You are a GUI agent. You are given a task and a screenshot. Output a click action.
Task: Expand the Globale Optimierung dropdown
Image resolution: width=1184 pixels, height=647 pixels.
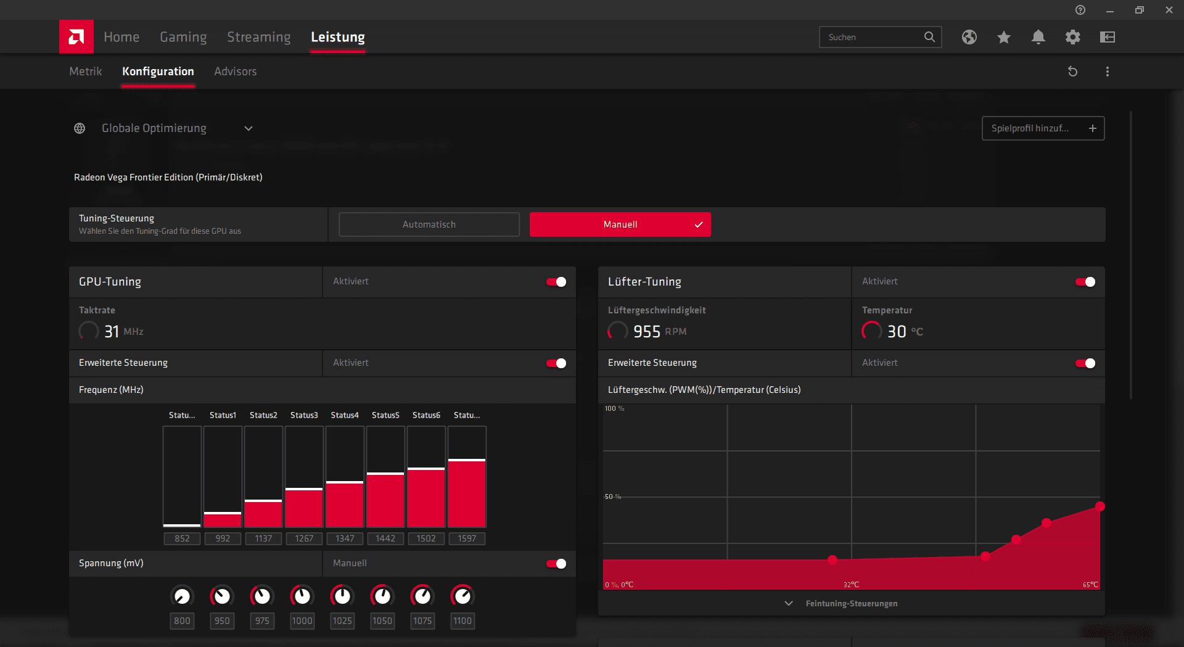249,128
